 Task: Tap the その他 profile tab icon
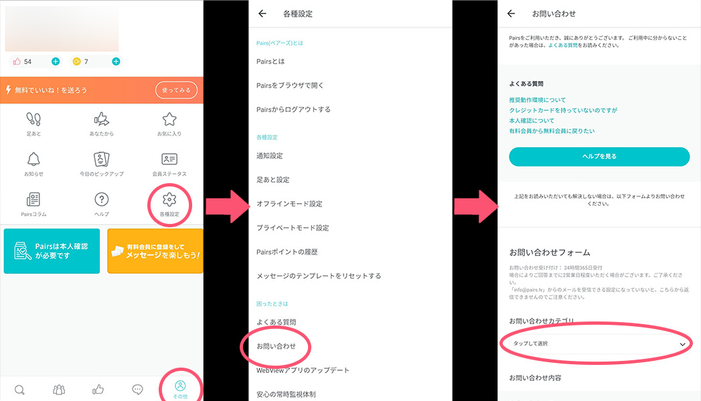click(180, 386)
